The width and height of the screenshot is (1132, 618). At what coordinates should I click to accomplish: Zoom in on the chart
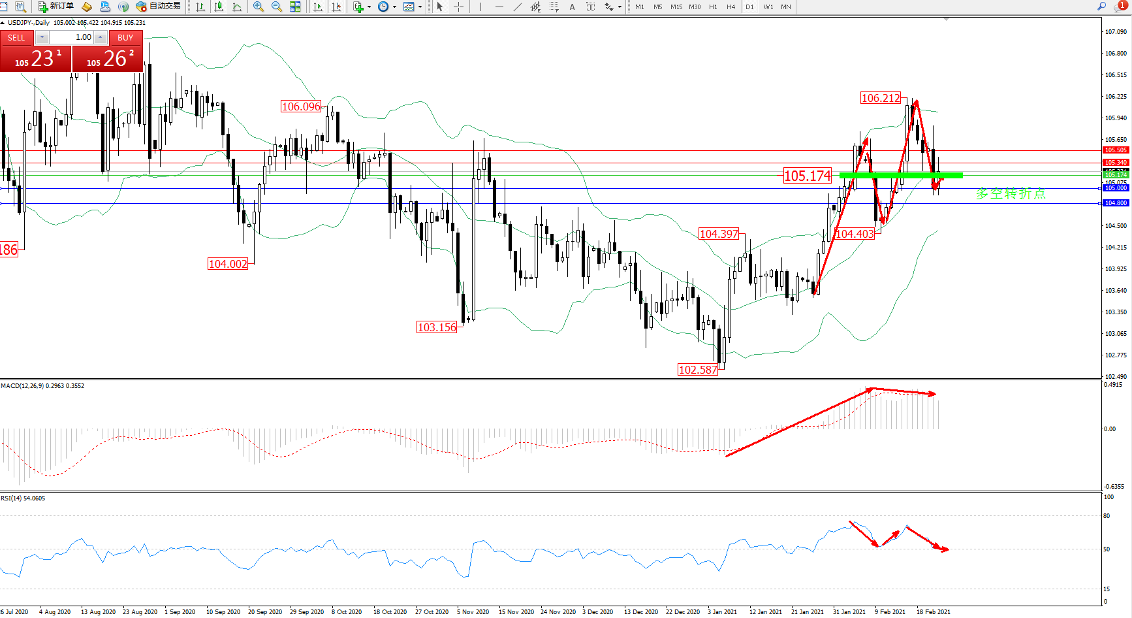pos(259,7)
